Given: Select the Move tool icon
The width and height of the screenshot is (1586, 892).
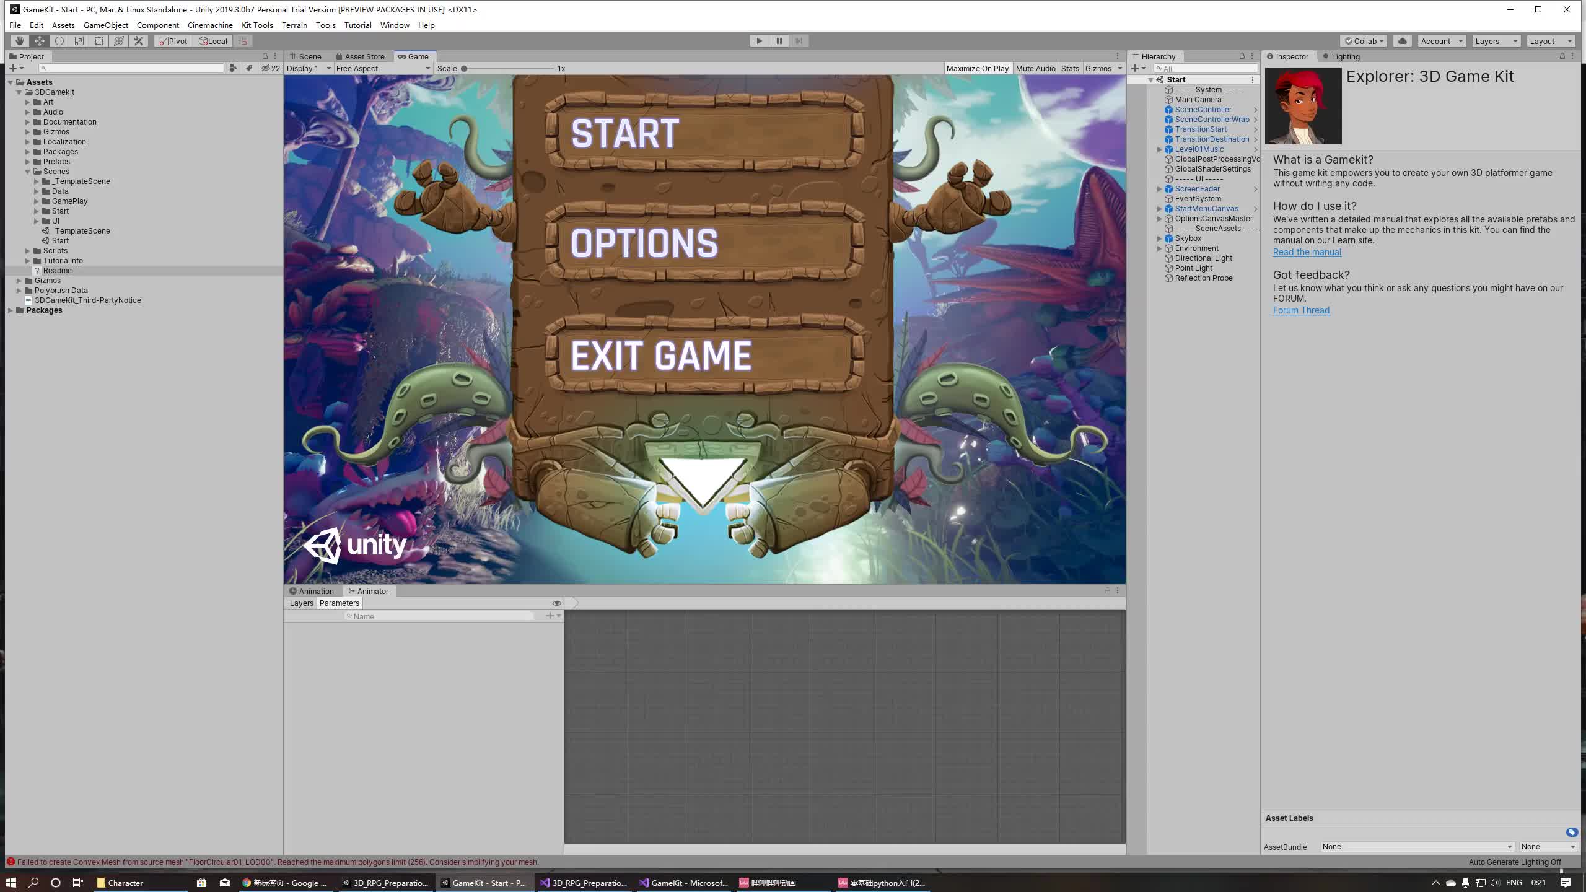Looking at the screenshot, I should pyautogui.click(x=39, y=41).
